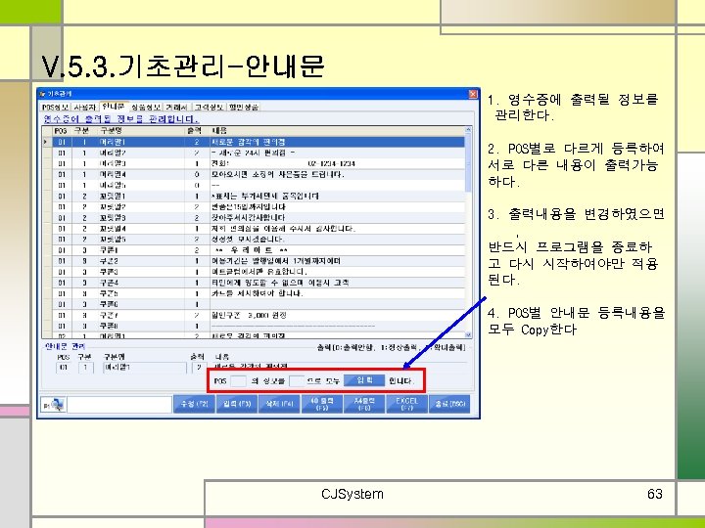Click the POS column header
The width and height of the screenshot is (705, 528).
(61, 131)
